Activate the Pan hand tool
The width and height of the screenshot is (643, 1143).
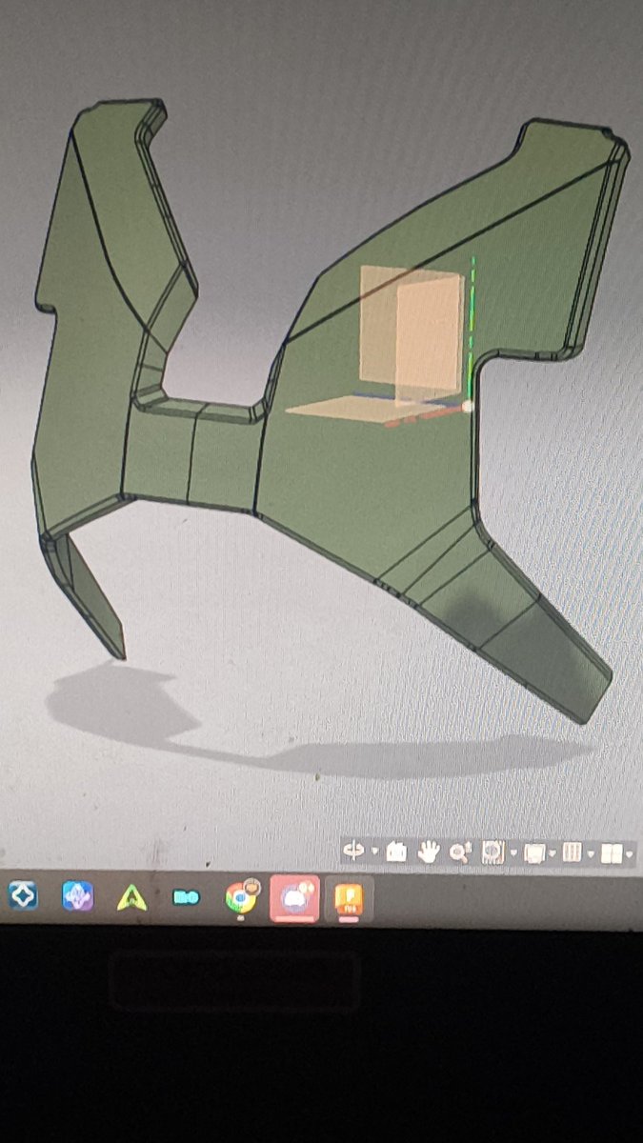point(428,852)
